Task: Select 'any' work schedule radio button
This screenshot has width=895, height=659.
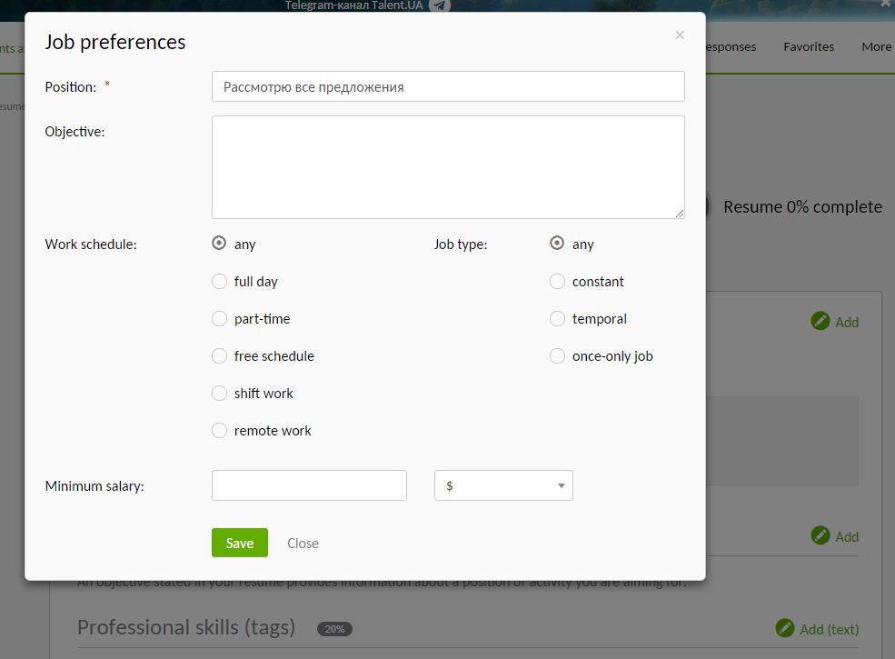Action: click(219, 244)
